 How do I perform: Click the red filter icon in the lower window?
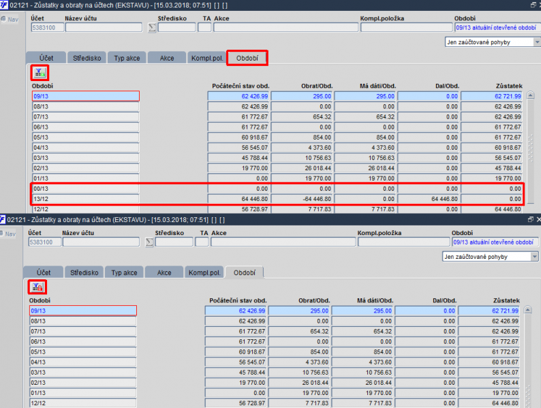coord(37,287)
